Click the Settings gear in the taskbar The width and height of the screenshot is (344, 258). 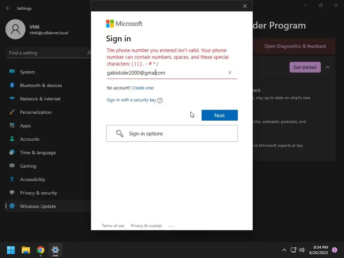click(55, 250)
